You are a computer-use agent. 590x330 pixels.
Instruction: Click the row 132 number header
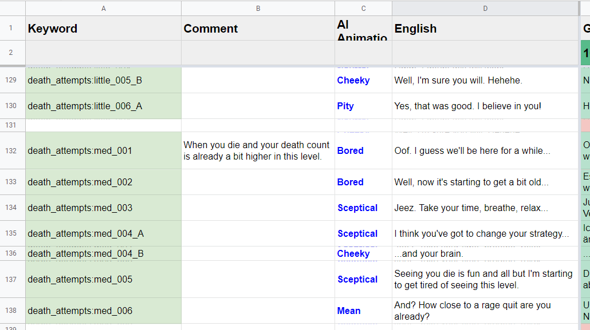coord(11,151)
